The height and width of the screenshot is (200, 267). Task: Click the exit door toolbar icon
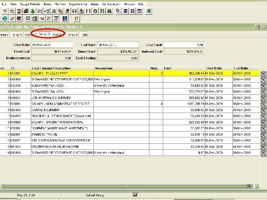point(148,11)
